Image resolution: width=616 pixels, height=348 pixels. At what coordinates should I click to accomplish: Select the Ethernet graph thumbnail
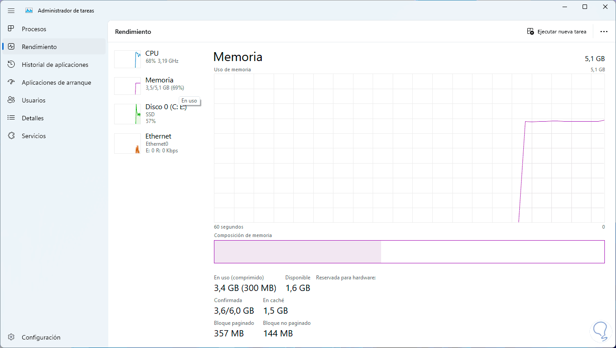(127, 143)
